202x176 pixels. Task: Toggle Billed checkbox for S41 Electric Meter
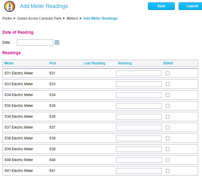[x=168, y=171]
